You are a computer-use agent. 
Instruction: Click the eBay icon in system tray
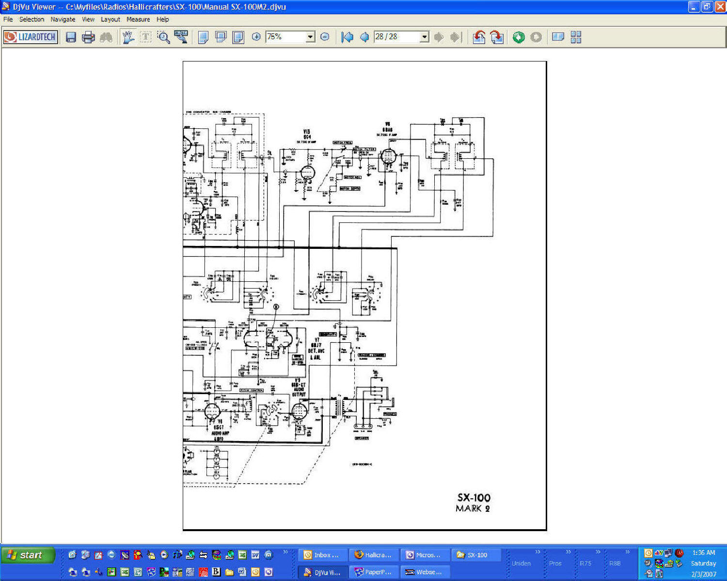pos(659,553)
